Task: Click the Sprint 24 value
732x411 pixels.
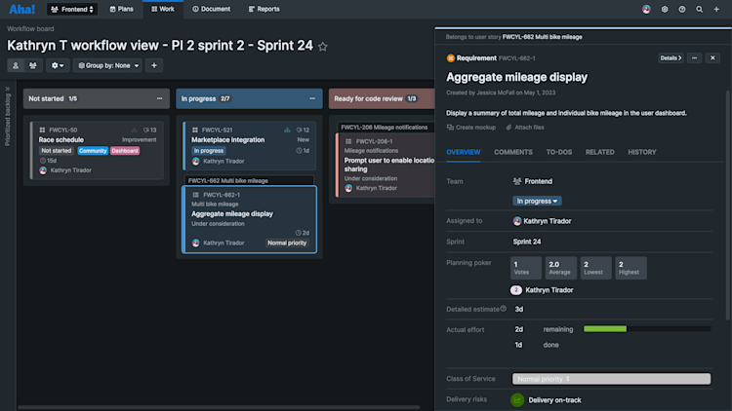Action: tap(527, 242)
